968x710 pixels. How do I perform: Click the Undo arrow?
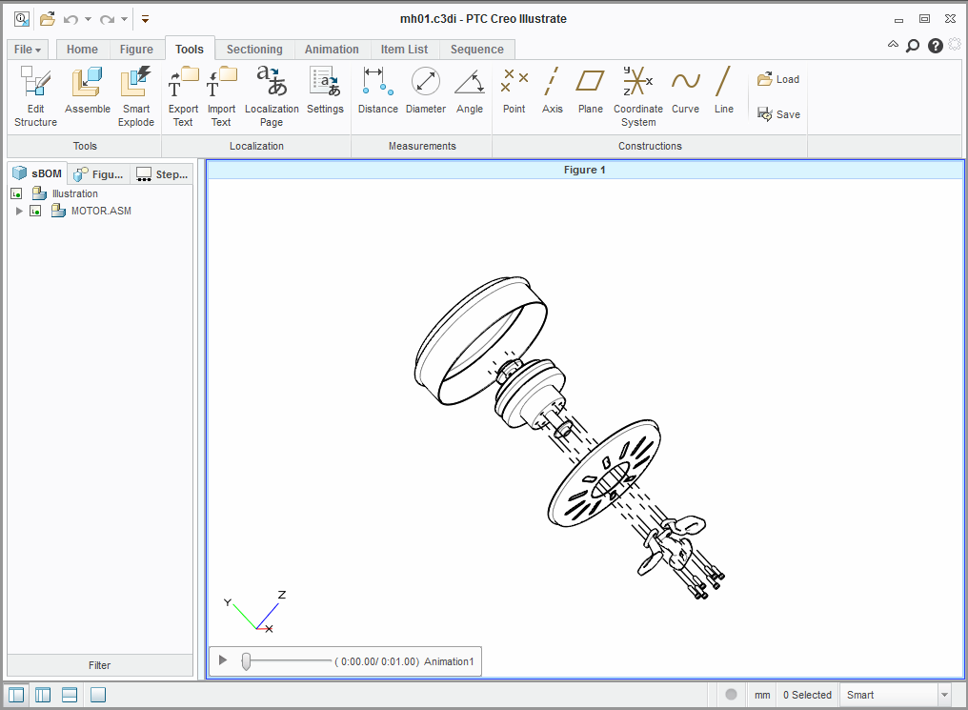click(71, 20)
